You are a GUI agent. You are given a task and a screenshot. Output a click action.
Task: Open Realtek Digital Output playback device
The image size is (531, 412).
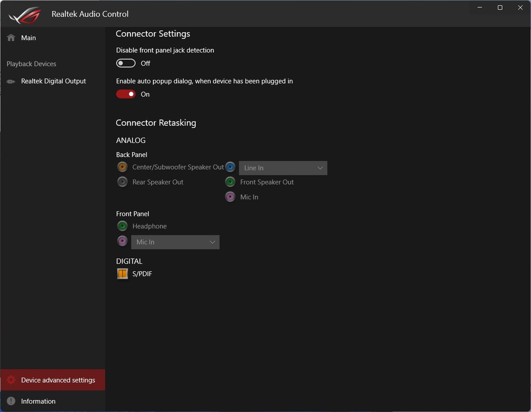(x=53, y=81)
